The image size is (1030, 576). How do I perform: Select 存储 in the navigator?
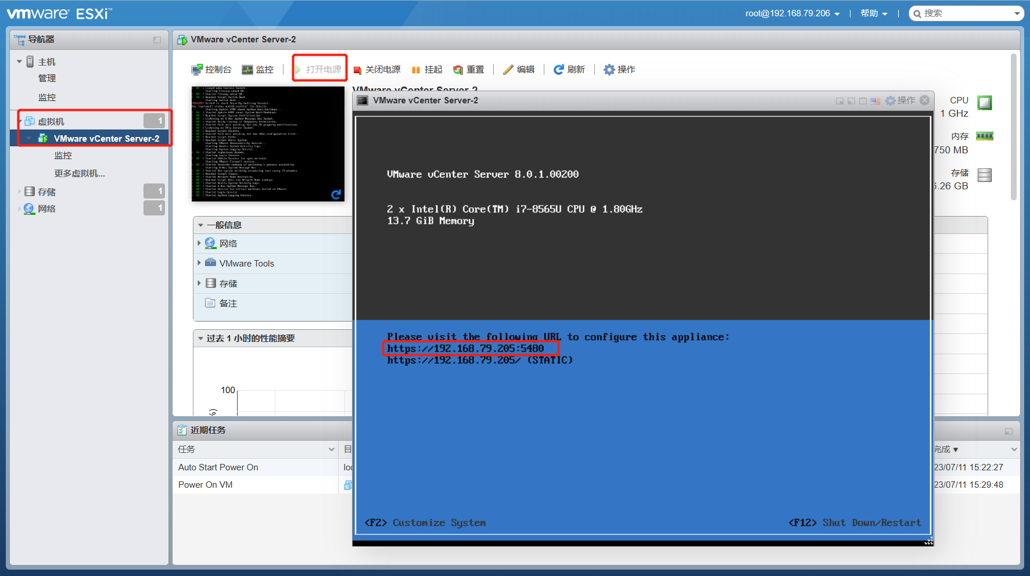pyautogui.click(x=46, y=192)
